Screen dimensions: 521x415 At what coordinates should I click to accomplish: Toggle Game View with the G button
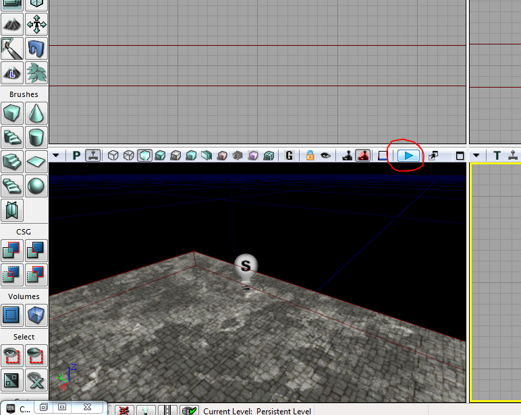click(290, 155)
